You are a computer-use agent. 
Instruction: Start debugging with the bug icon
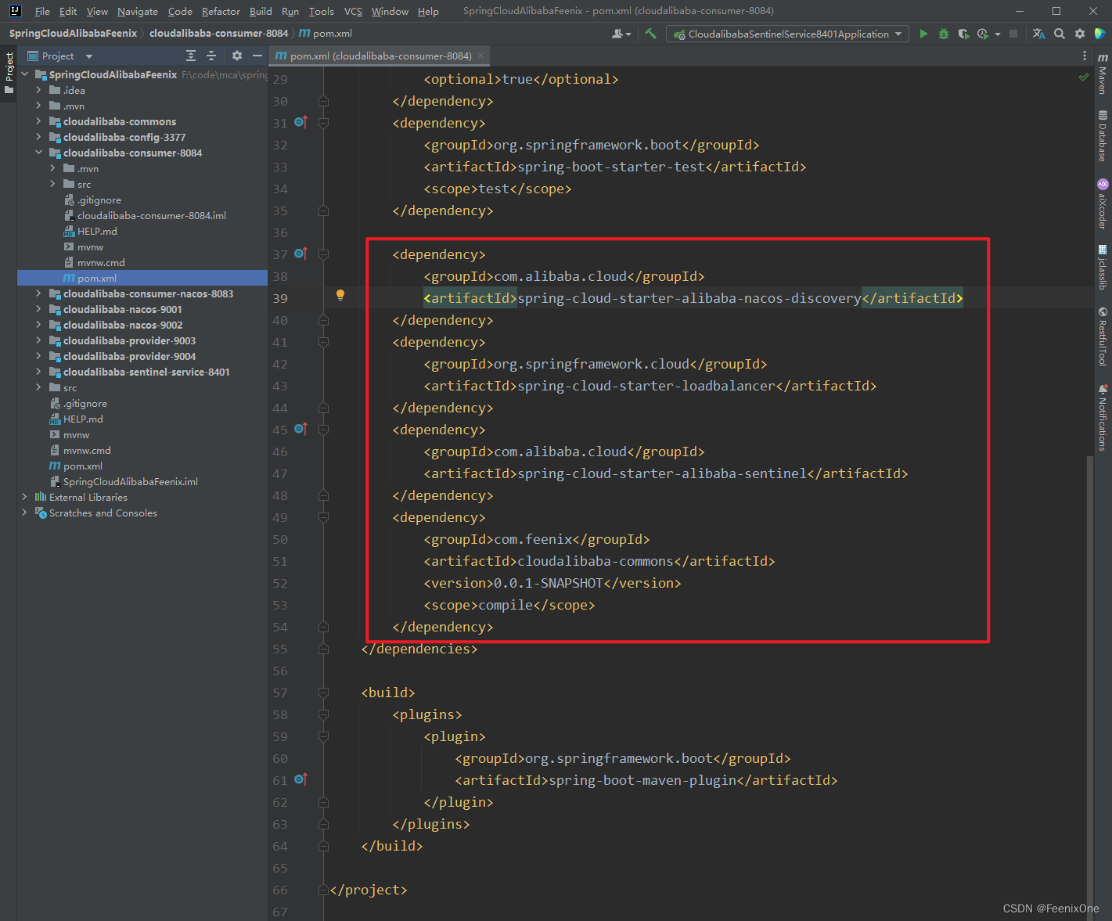click(x=944, y=34)
